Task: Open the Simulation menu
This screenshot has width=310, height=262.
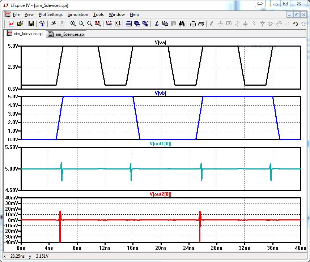Action: [78, 14]
